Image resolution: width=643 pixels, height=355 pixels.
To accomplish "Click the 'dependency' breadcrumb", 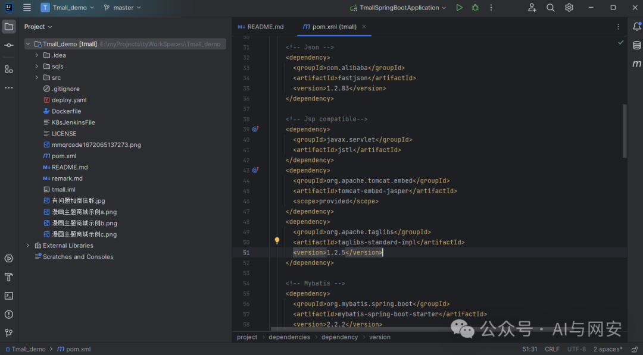I will 339,337.
